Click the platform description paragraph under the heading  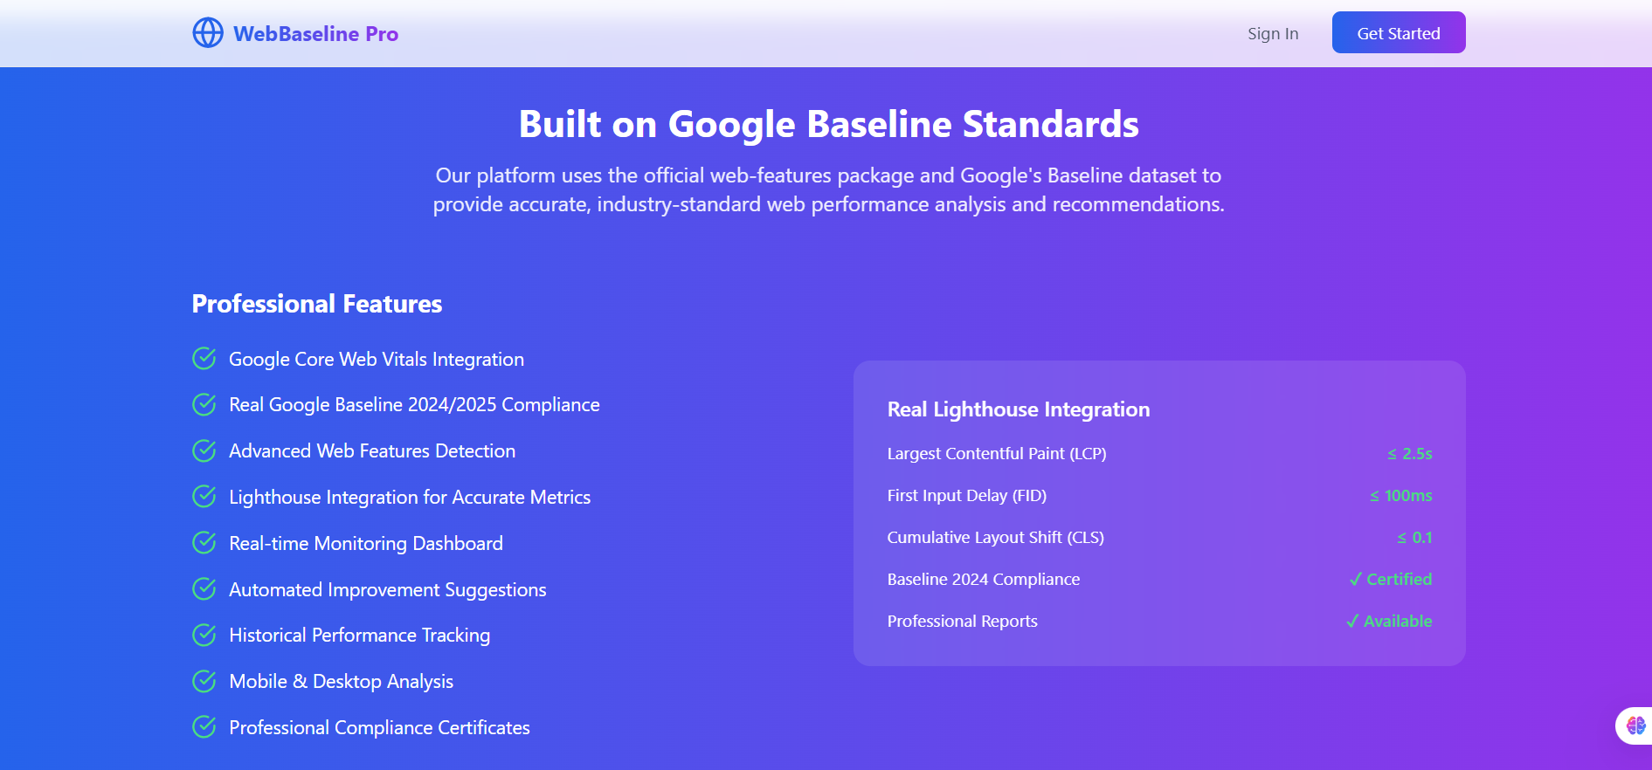pyautogui.click(x=829, y=189)
